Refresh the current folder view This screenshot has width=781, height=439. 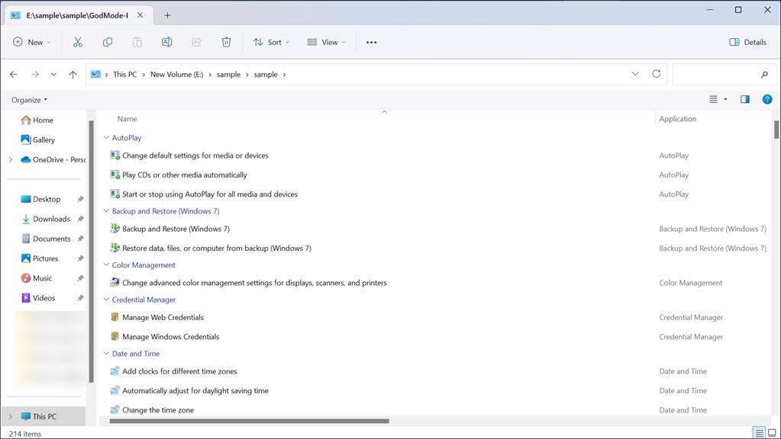click(x=657, y=75)
